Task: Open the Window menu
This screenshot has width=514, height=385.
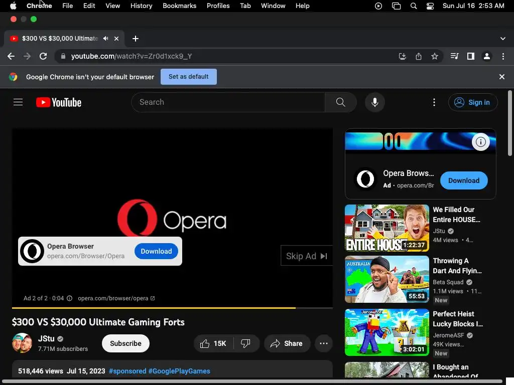Action: [273, 6]
